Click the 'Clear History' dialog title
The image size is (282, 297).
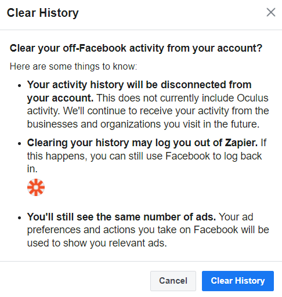43,13
